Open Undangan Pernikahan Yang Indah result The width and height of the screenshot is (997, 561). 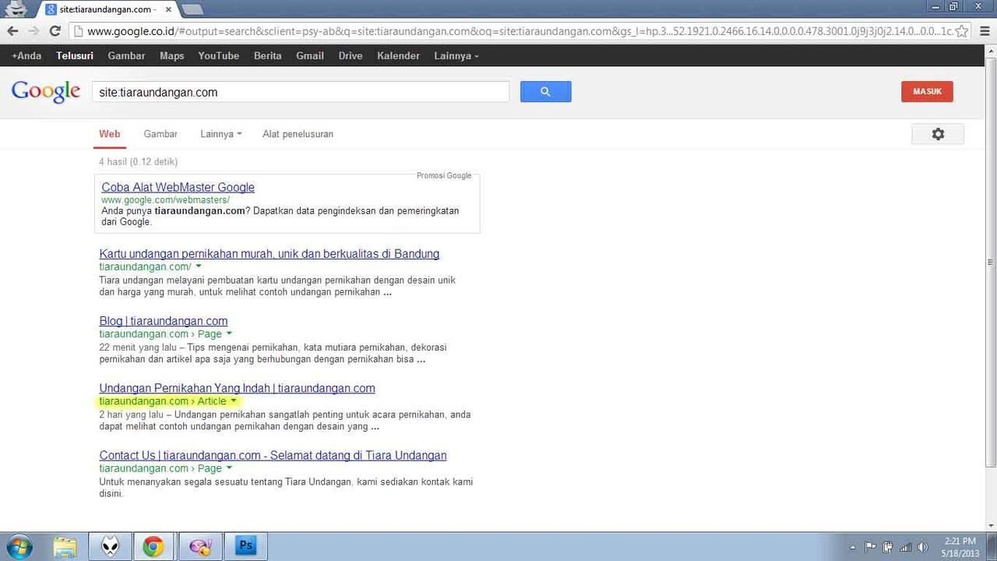click(238, 388)
